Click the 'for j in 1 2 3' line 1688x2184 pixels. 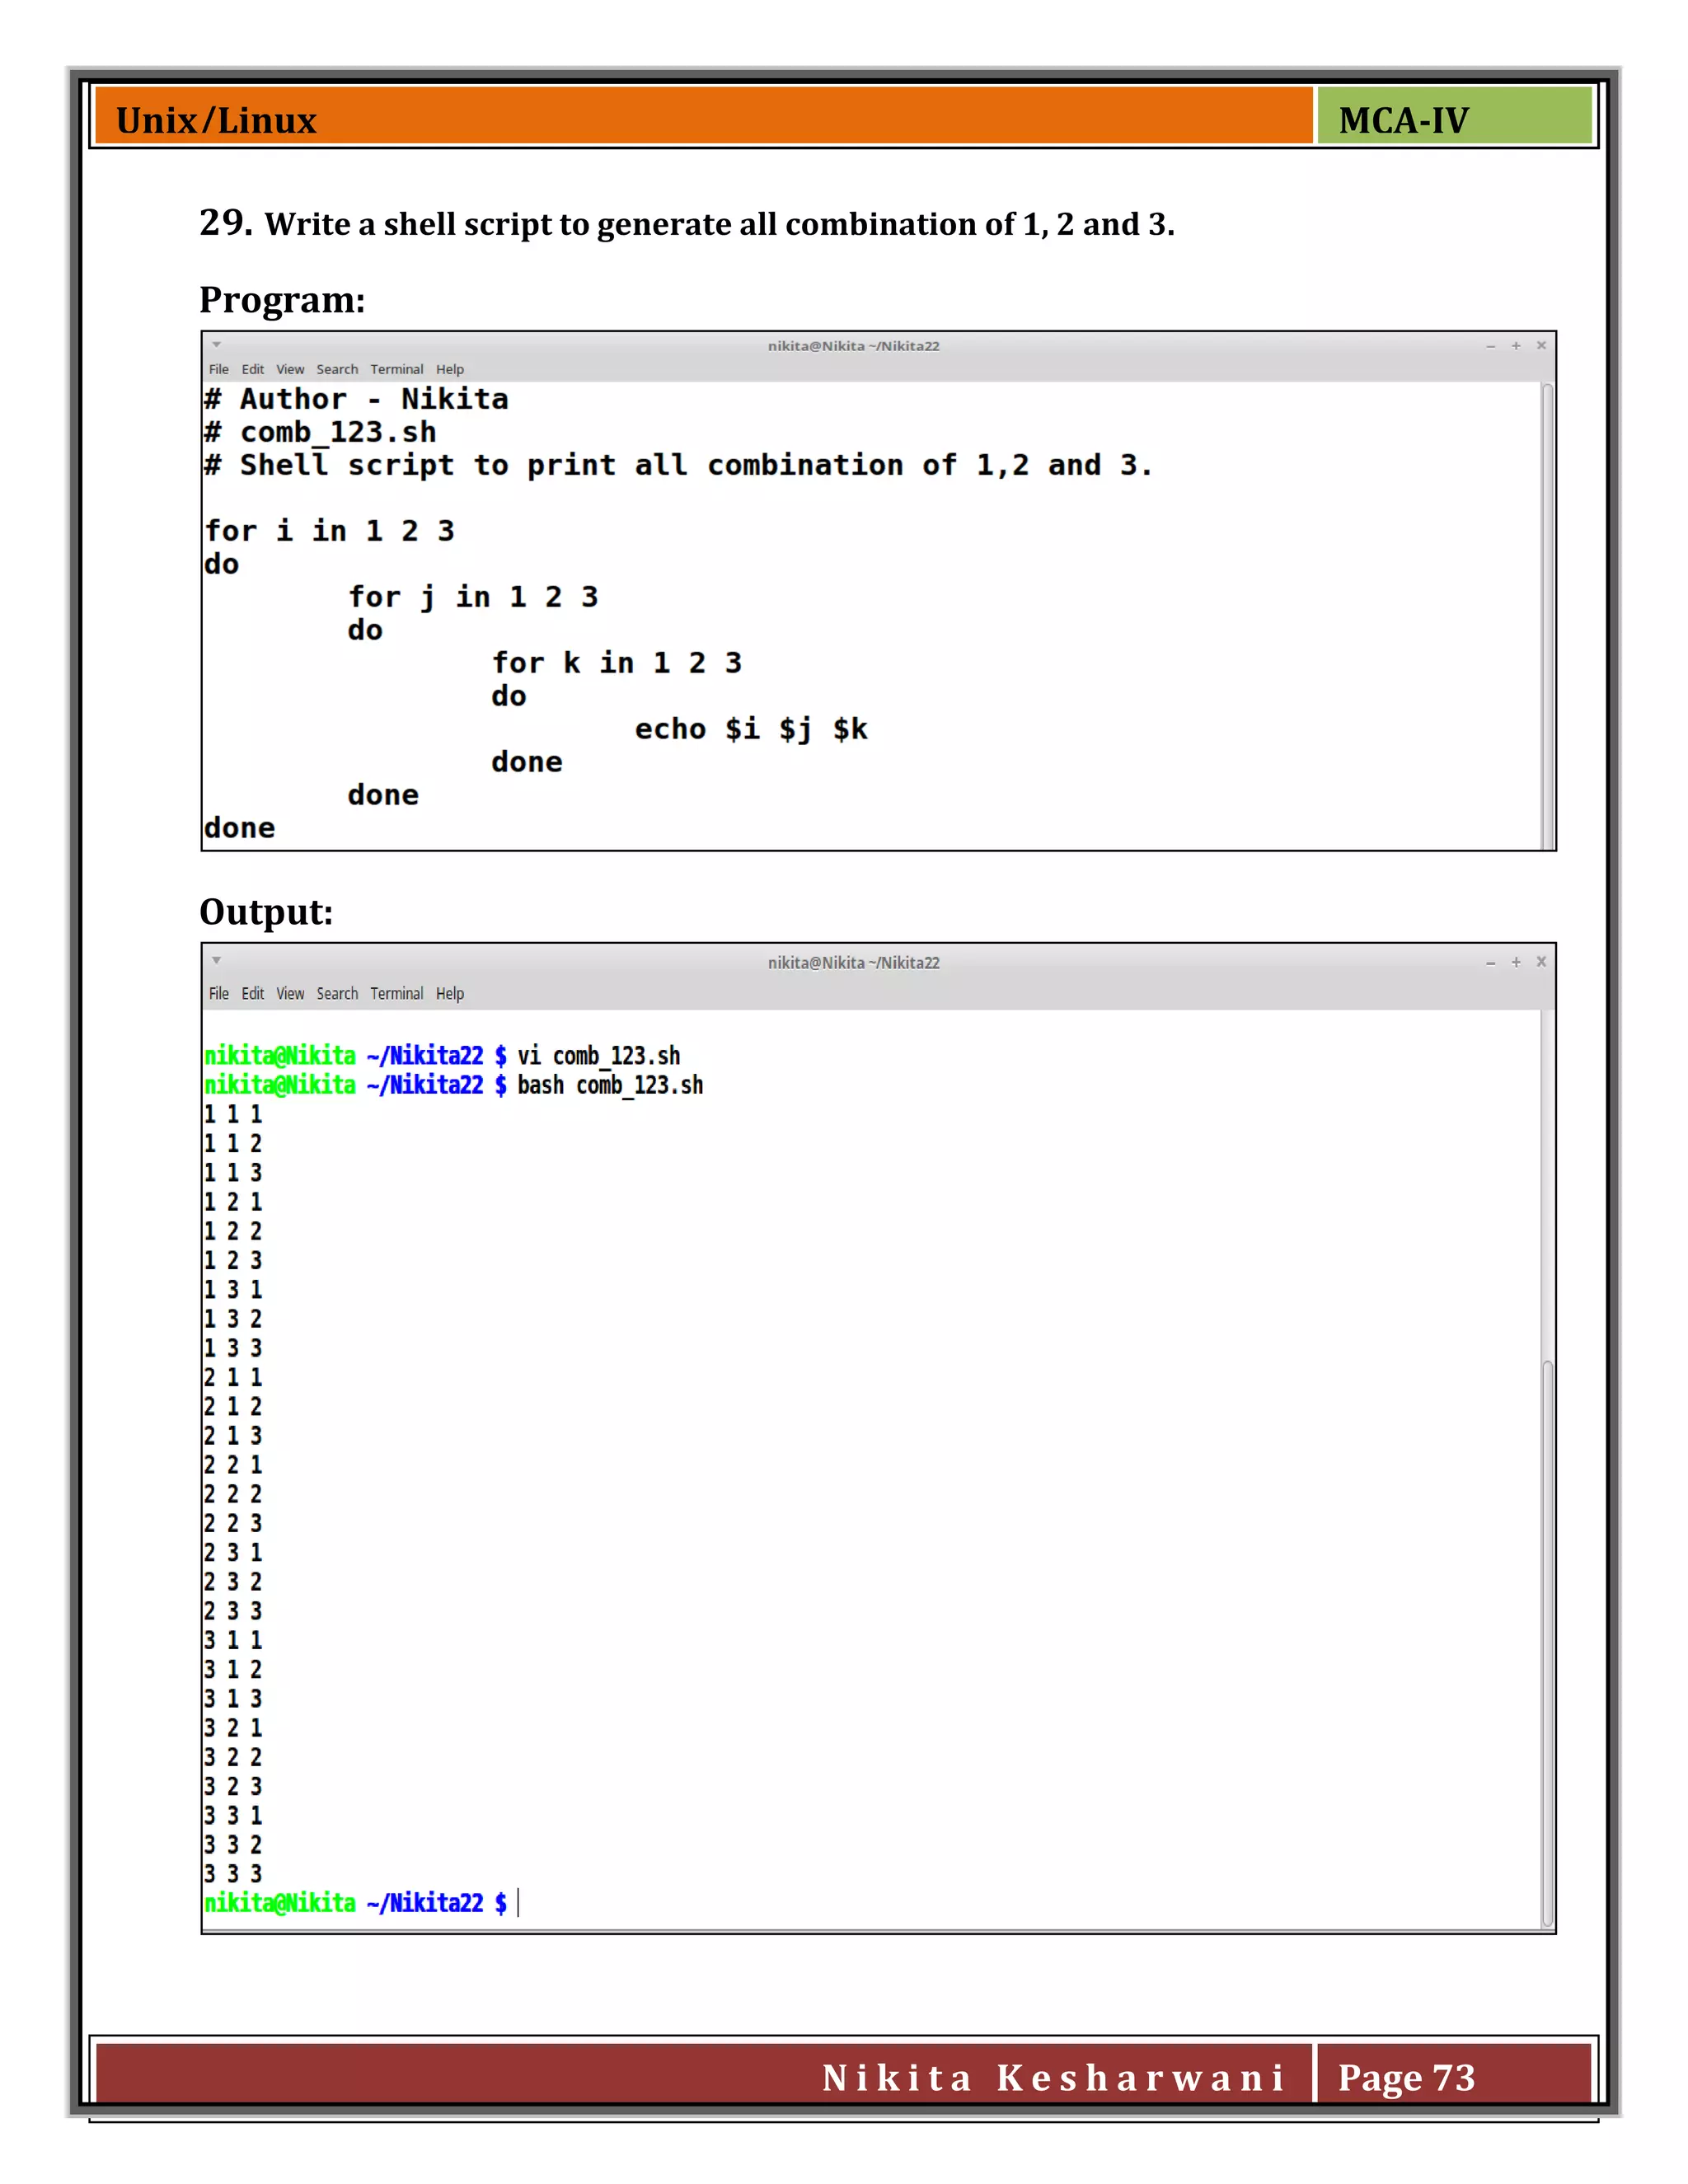click(473, 597)
